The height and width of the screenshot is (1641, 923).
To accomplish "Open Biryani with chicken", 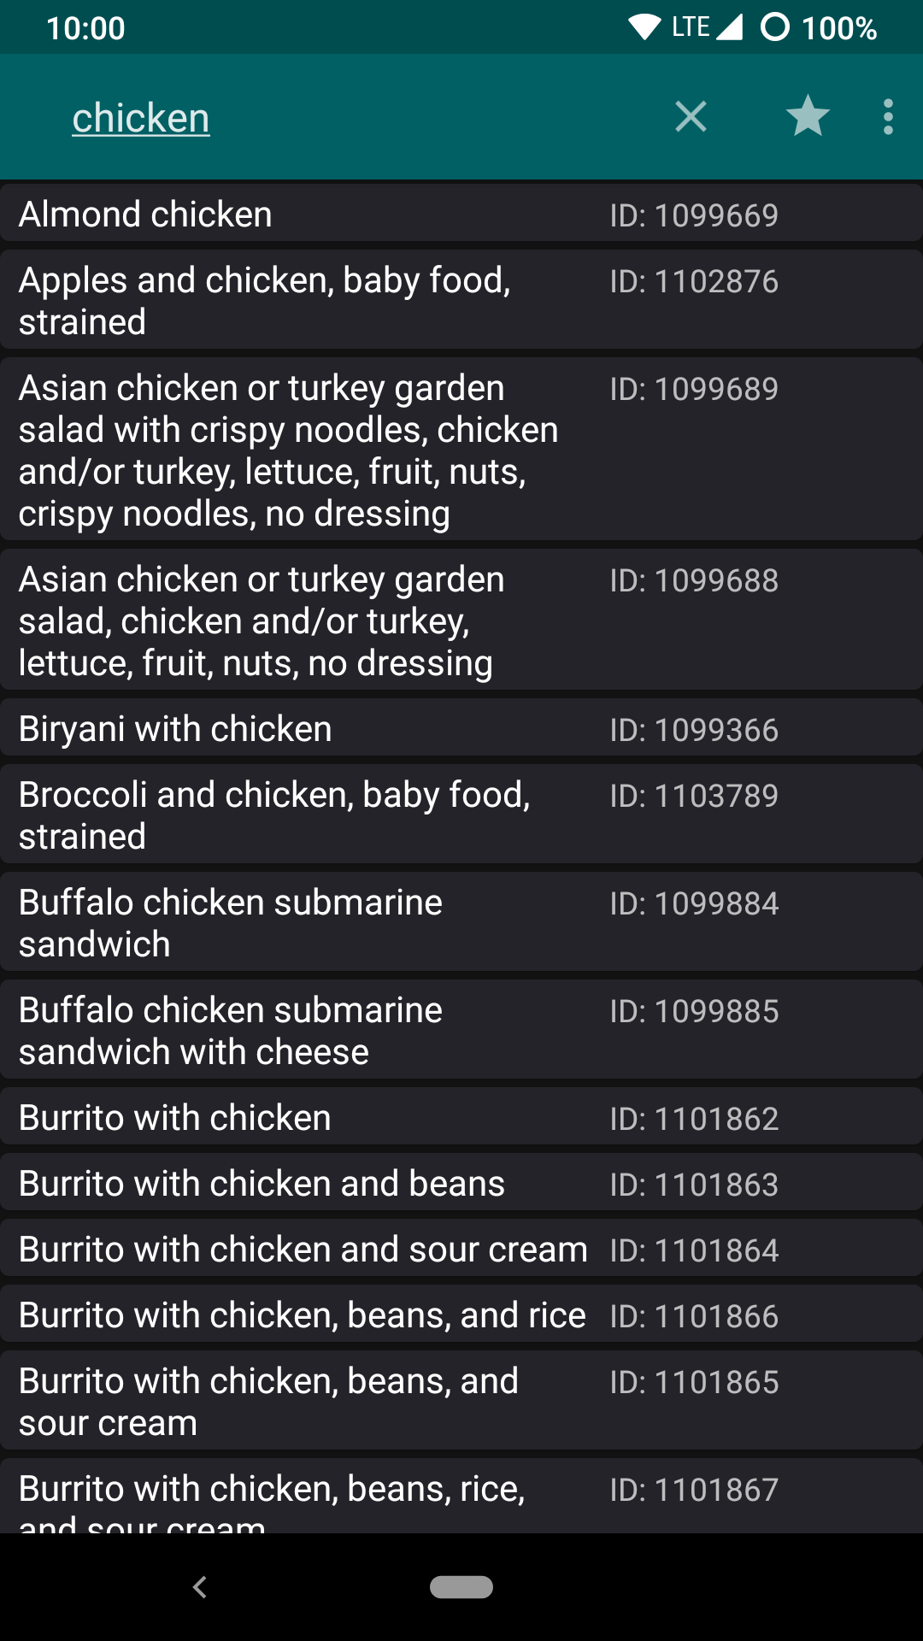I will [461, 729].
